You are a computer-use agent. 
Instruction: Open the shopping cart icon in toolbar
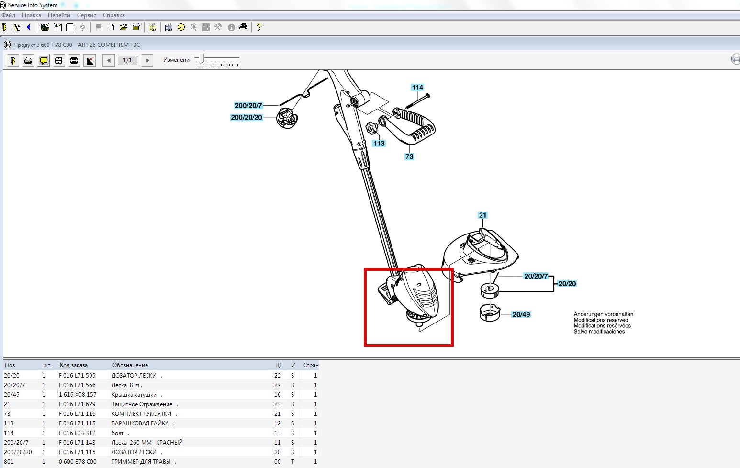99,27
